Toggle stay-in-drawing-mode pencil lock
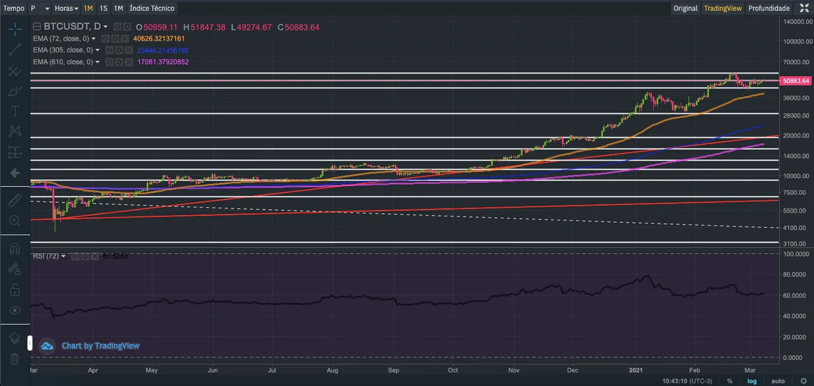Screen dimensions: 814x386 click(15, 269)
